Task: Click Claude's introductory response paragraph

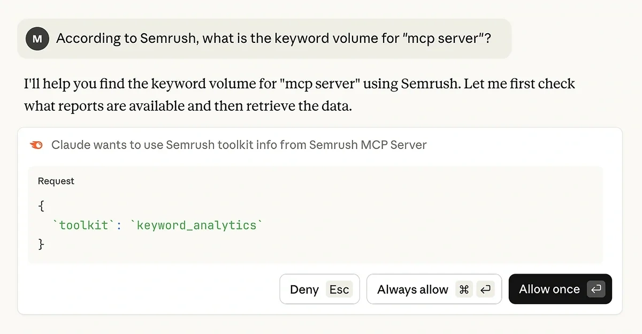Action: coord(299,94)
